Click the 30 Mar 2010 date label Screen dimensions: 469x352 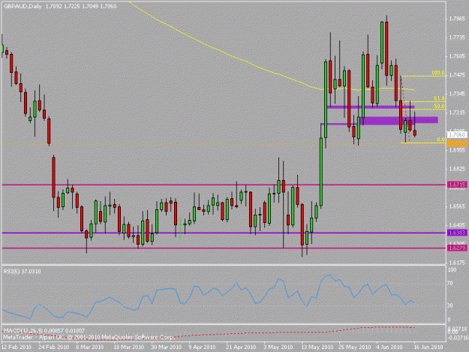pos(166,347)
